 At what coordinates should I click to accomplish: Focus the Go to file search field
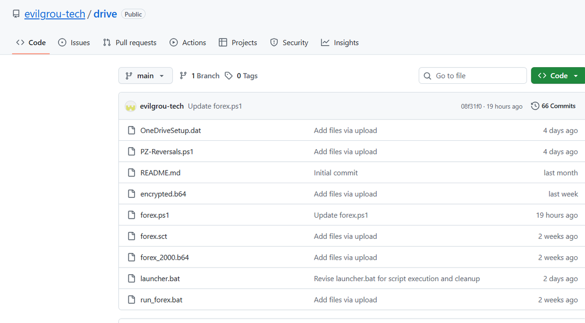click(x=473, y=76)
